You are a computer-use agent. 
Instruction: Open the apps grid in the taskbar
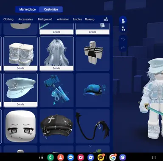click(x=41, y=157)
